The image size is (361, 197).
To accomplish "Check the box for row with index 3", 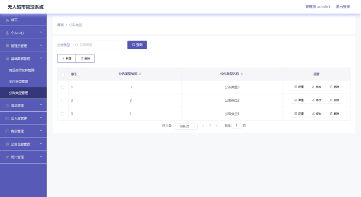I will [x=63, y=114].
